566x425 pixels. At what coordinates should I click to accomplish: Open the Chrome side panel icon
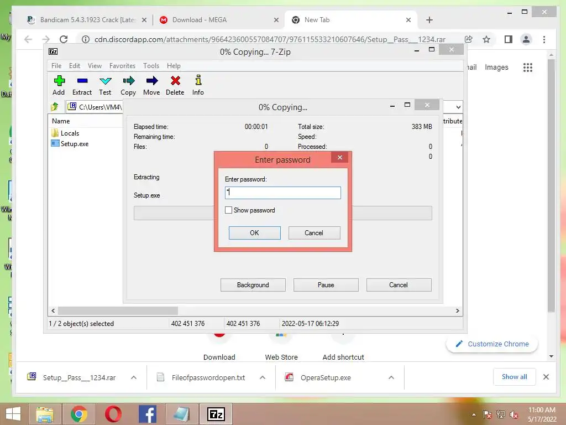coord(509,39)
